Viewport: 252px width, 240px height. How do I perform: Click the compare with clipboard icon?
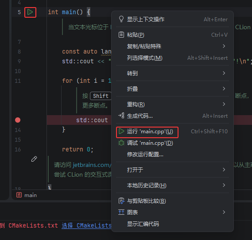click(121, 201)
